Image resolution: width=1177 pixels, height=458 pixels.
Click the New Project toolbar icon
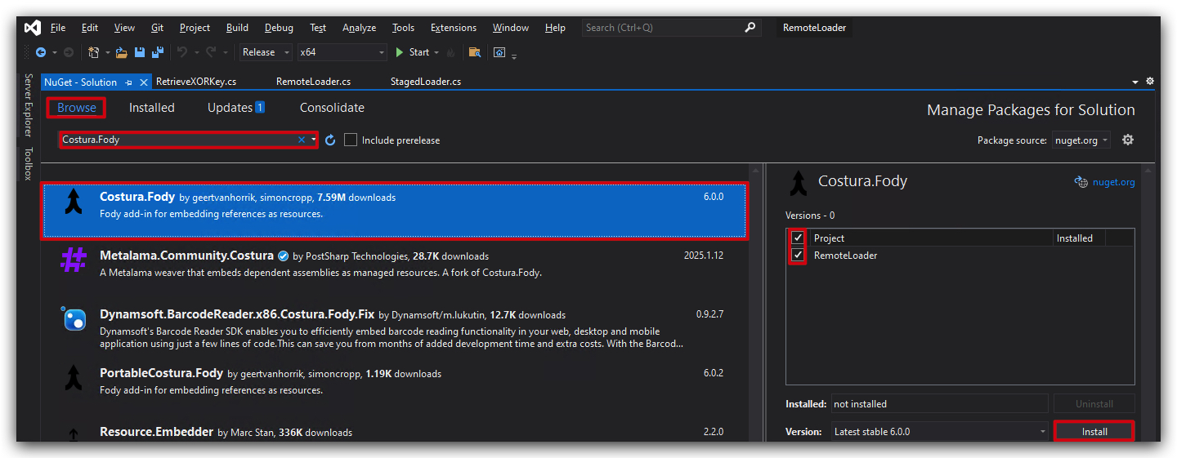(94, 52)
